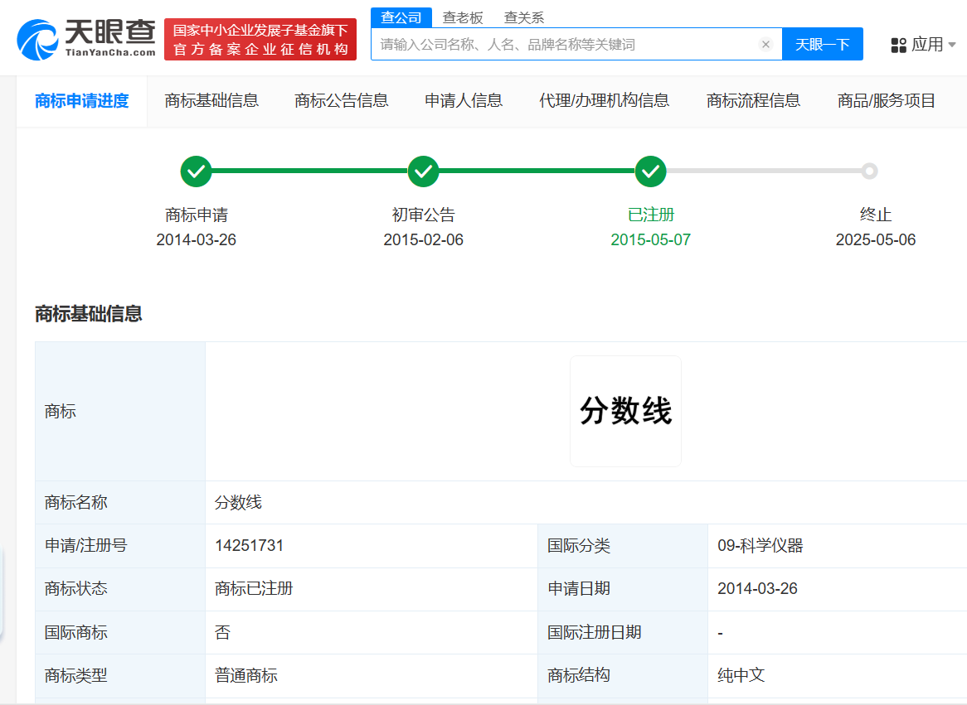Screen dimensions: 967x705
Task: Open the 商标公告信息 section tab
Action: pos(341,100)
